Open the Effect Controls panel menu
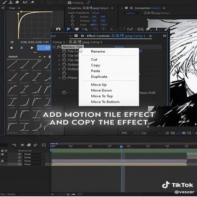Viewport: 197px width, 197px height. tap(150, 36)
